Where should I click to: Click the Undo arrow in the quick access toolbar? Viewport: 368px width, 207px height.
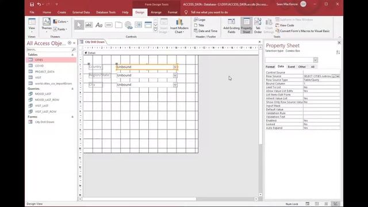coord(39,4)
